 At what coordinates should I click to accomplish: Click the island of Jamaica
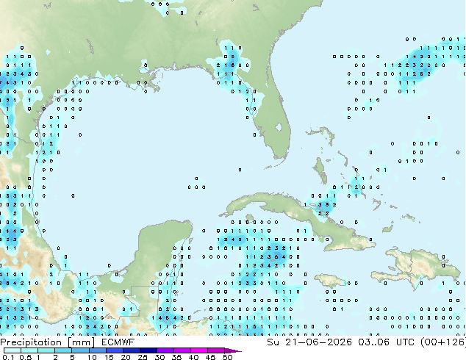tap(330, 281)
